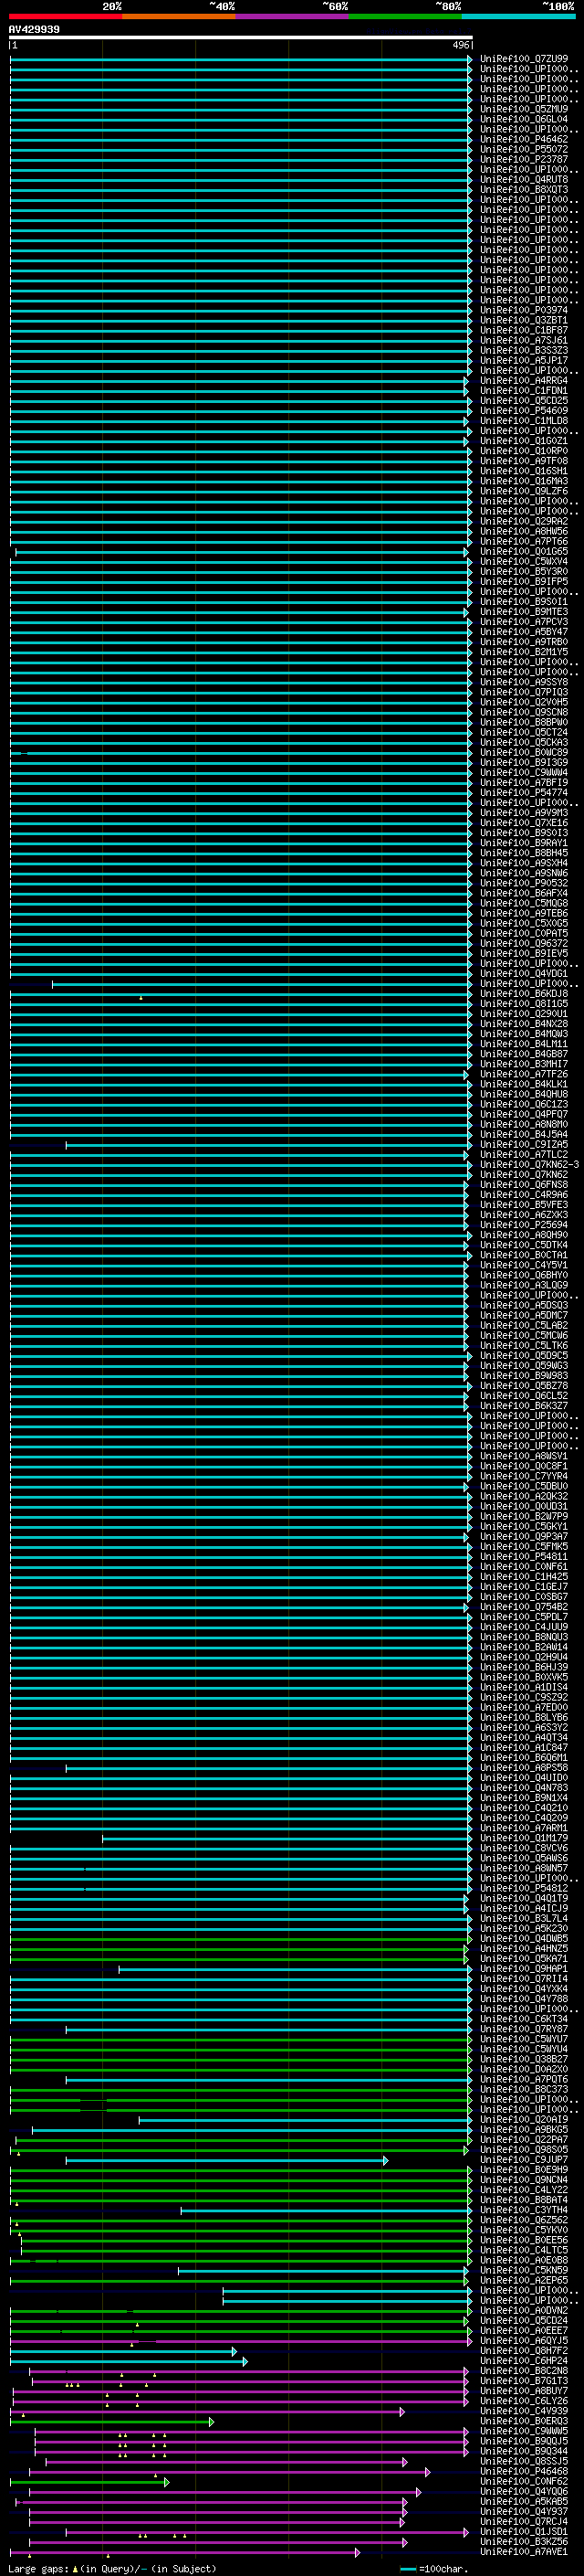The height and width of the screenshot is (2576, 584).
Task: Select the UniRef100_A6QYJ5 hit label
Action: 524,2341
